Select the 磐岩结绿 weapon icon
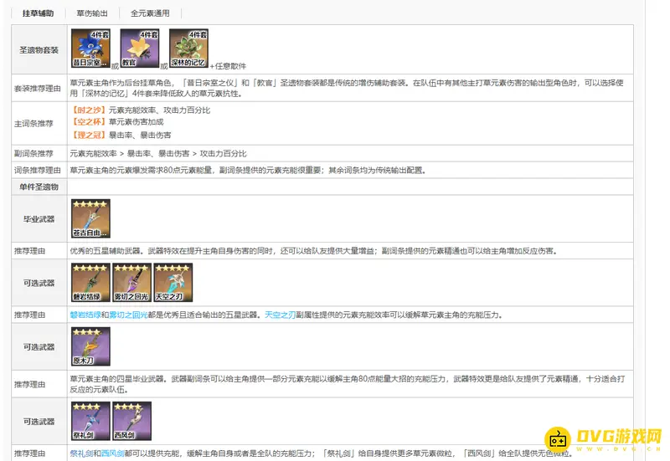 click(90, 283)
